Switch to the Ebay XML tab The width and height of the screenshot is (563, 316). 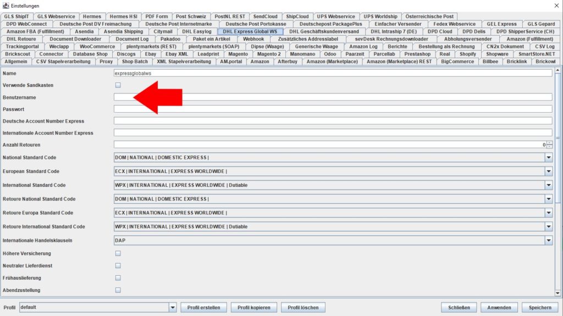coord(176,54)
